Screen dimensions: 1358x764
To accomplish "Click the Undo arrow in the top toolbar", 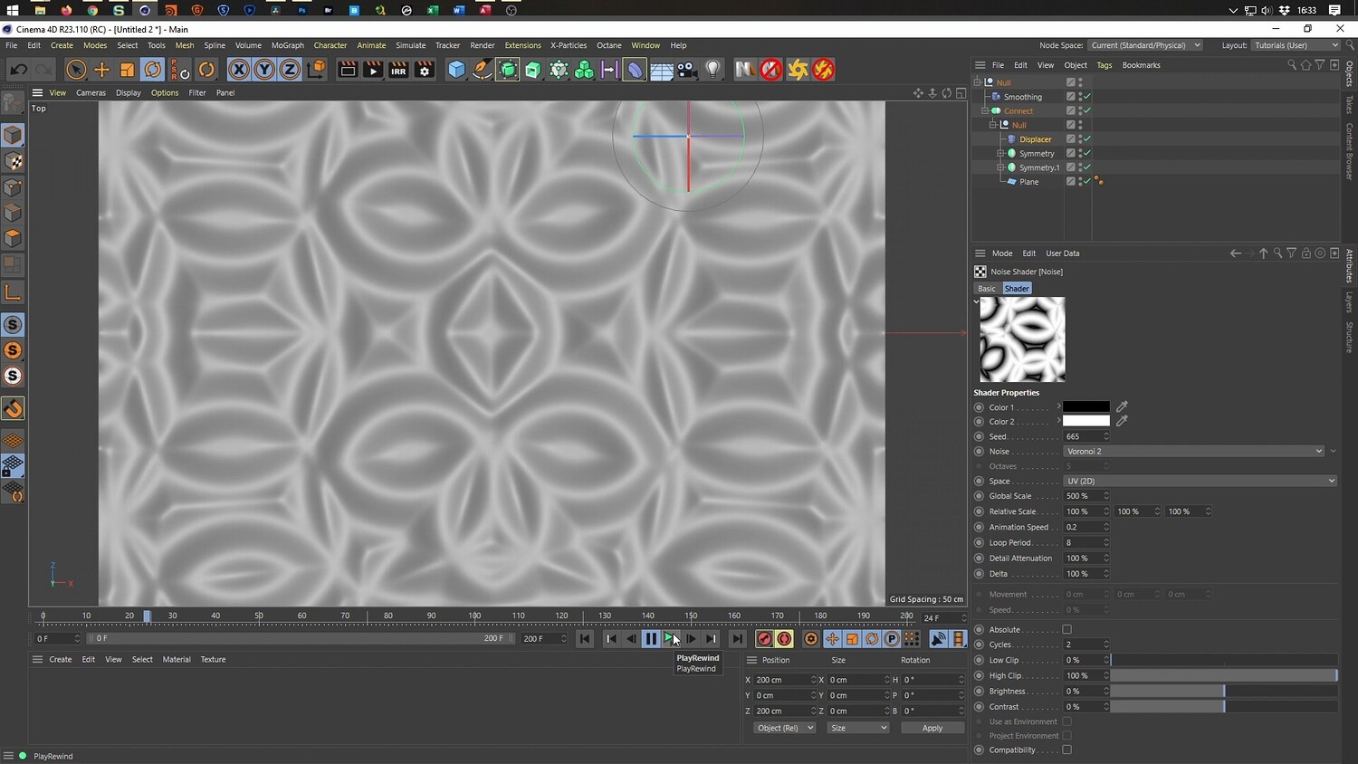I will 18,70.
